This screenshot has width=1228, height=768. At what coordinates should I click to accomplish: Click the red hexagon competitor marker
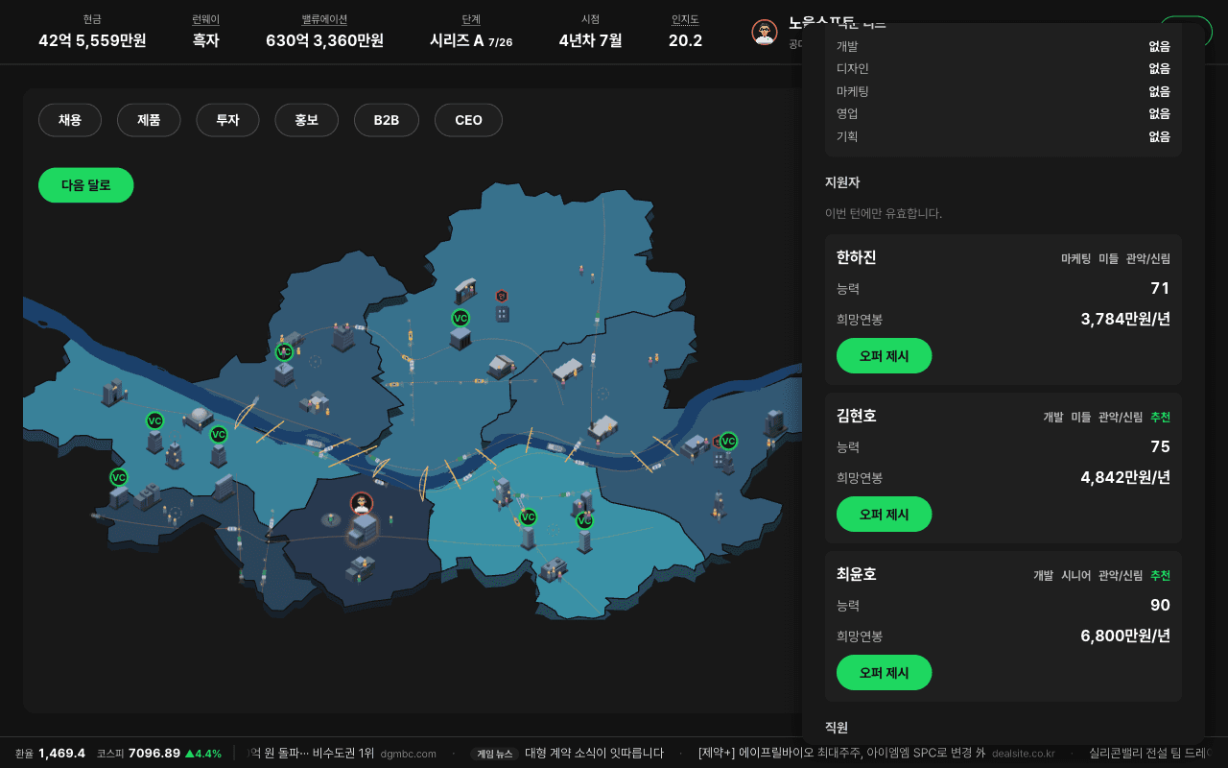pyautogui.click(x=502, y=296)
